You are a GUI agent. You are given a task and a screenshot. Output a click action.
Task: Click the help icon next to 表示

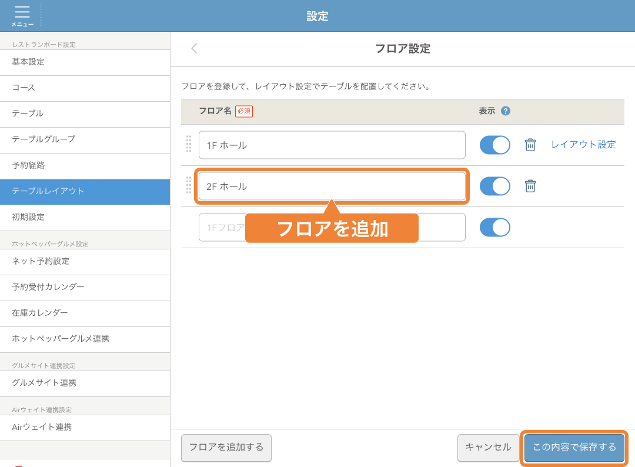coord(506,111)
